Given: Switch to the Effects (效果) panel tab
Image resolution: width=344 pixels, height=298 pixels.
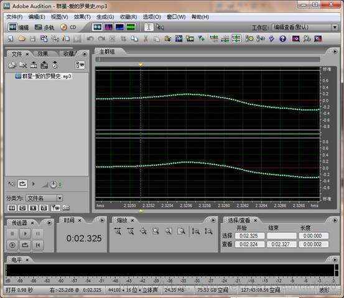Looking at the screenshot, I should (43, 53).
